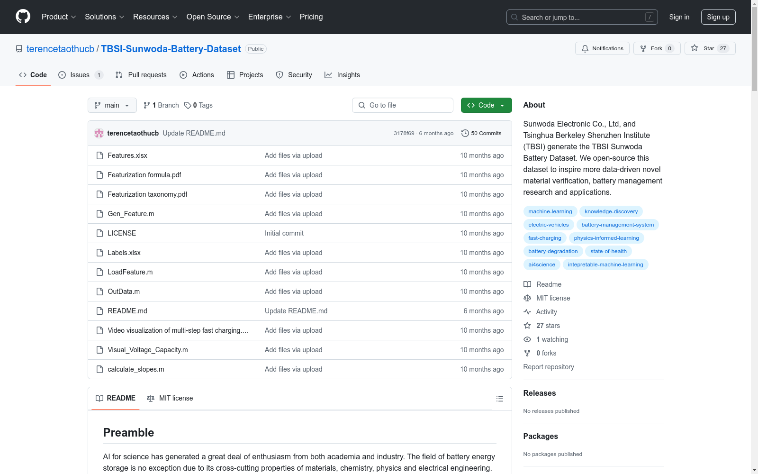758x474 pixels.
Task: Open the Security tab
Action: pos(294,75)
